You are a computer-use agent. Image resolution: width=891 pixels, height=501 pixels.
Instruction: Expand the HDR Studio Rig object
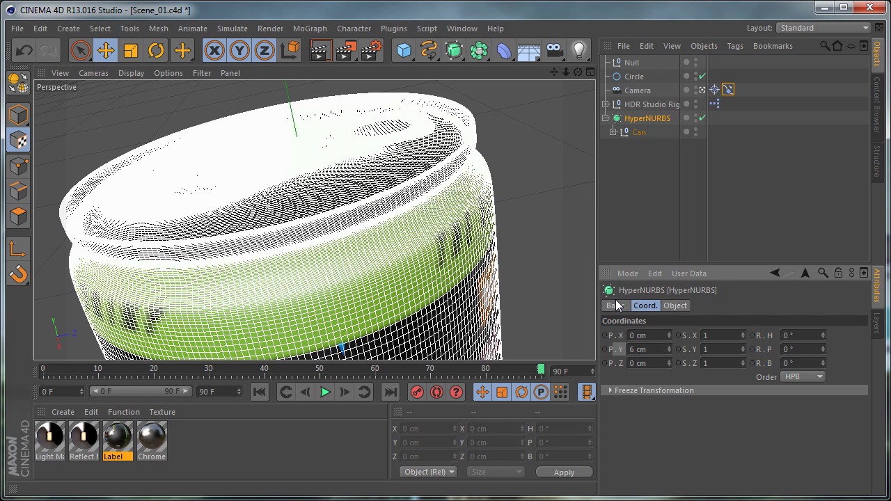(606, 104)
